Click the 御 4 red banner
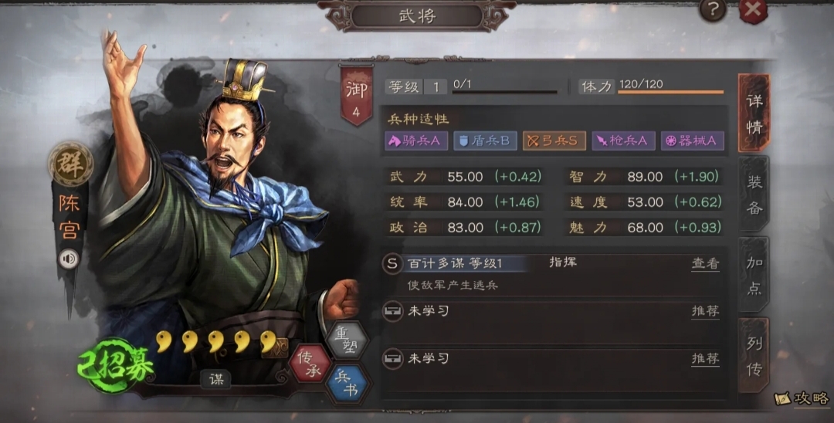The width and height of the screenshot is (834, 423). 356,96
